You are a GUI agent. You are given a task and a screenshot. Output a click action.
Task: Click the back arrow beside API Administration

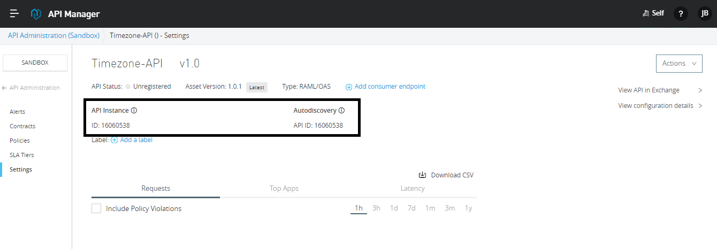pyautogui.click(x=5, y=88)
